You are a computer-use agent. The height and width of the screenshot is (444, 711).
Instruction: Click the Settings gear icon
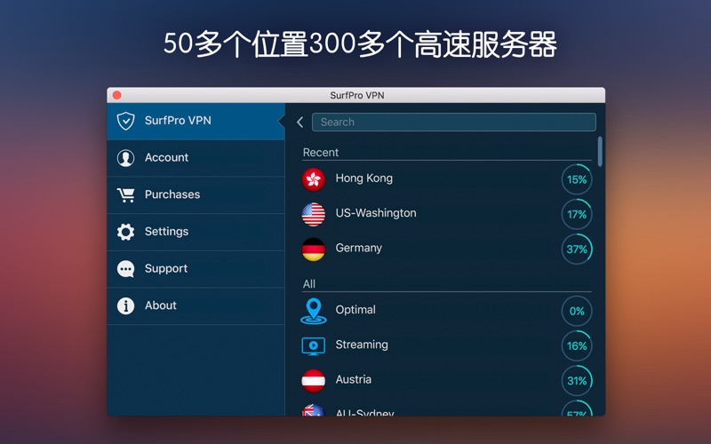click(125, 232)
